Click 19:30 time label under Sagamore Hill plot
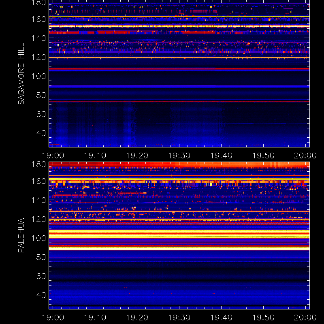324x324 pixels. click(179, 156)
